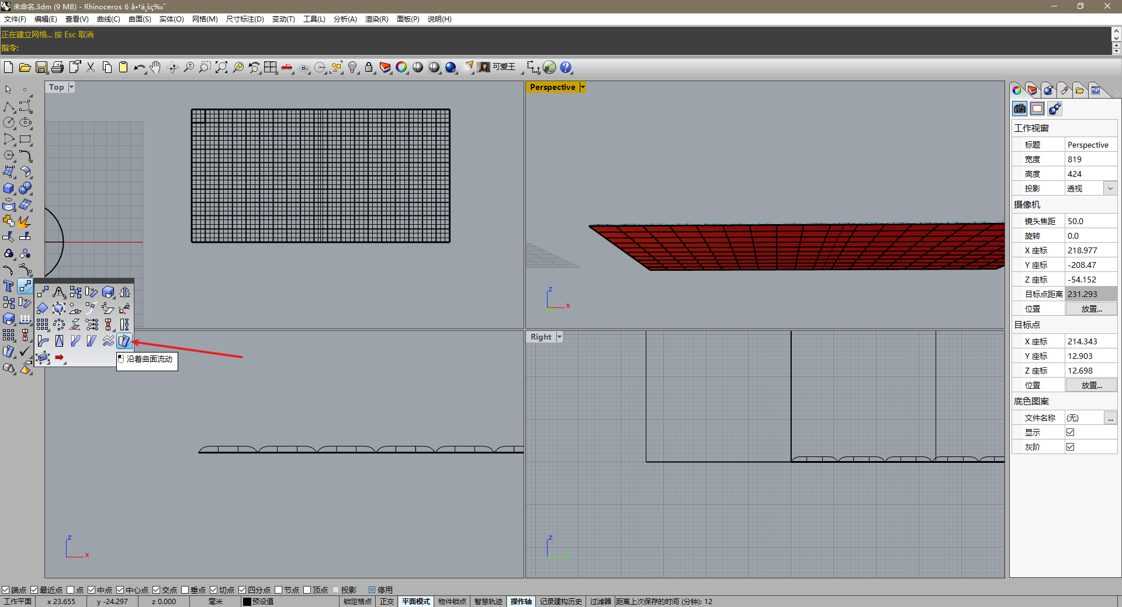Click the camera viewport properties icon
Screen dimensions: 1122x607
coord(1020,109)
